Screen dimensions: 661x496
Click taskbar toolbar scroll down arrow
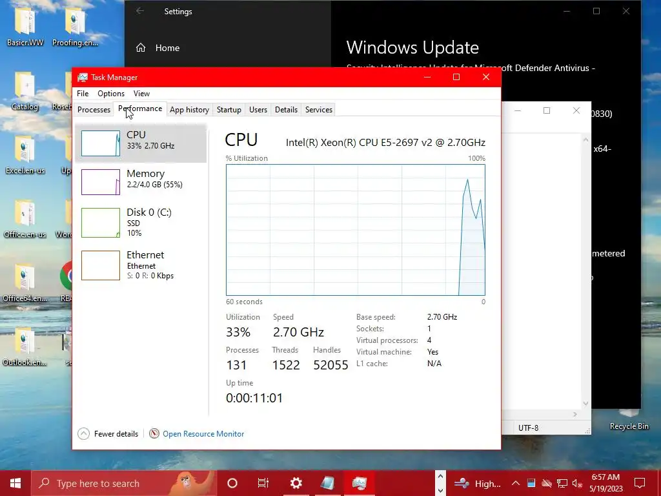point(440,491)
